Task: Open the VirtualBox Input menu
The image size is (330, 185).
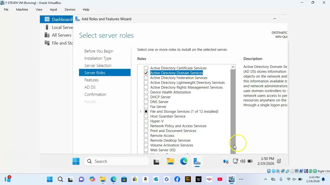Action: click(53, 10)
